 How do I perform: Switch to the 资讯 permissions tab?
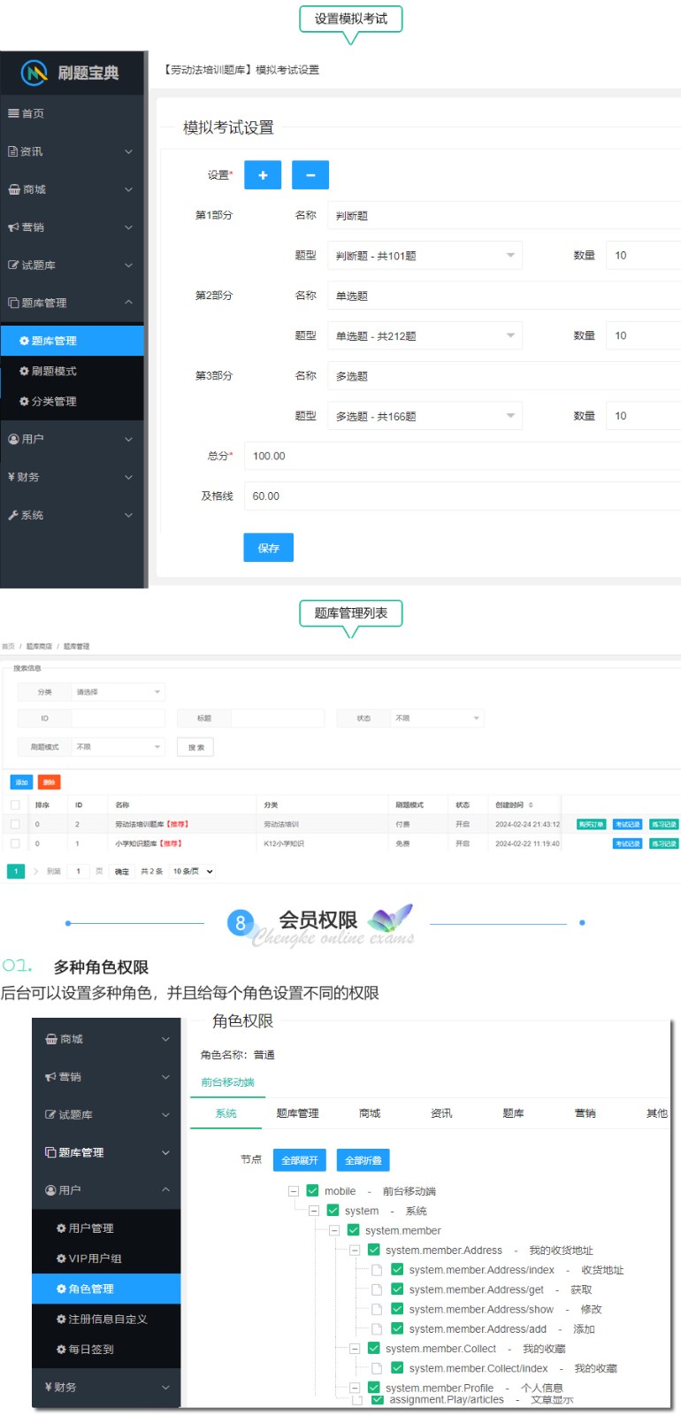pos(440,1113)
